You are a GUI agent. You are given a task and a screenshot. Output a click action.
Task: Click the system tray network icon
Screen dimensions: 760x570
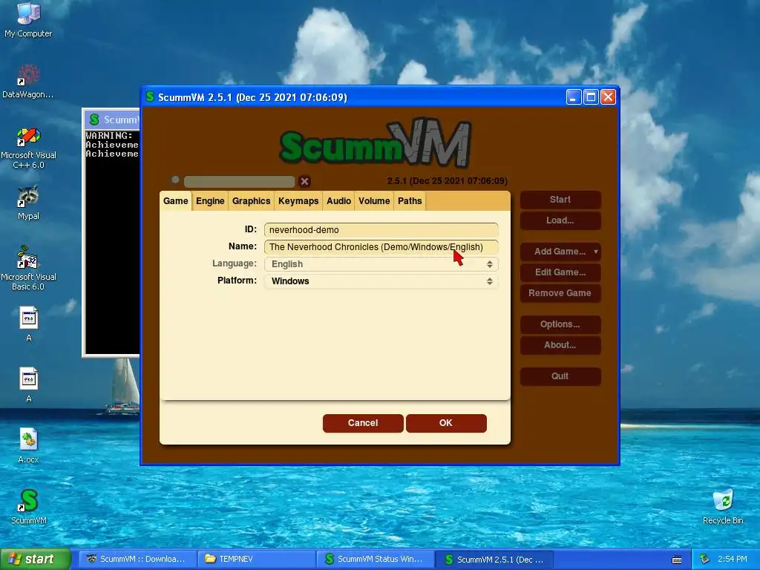[705, 559]
